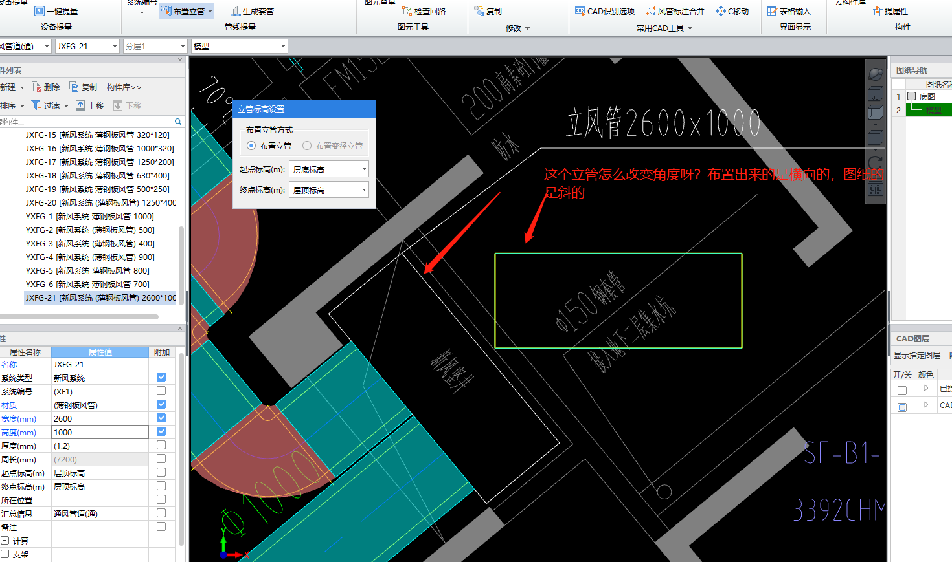
Task: Click 复制 in the component list toolbar
Action: pyautogui.click(x=84, y=87)
